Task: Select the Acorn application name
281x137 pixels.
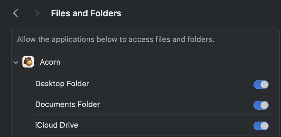Action: click(50, 62)
